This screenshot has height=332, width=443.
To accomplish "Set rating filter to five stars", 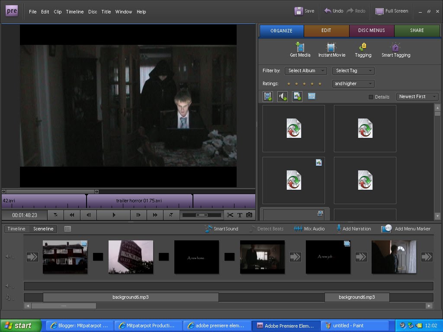I will pos(320,83).
